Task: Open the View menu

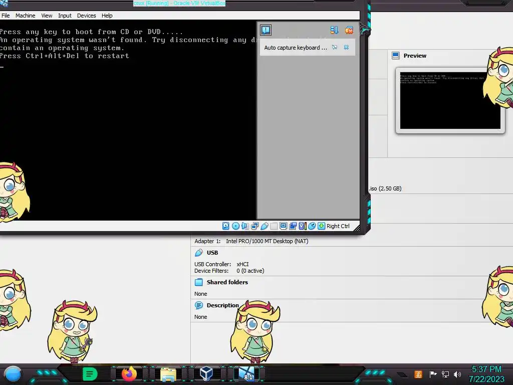Action: [x=47, y=16]
